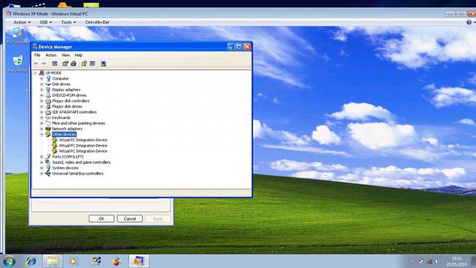Expand the IDE ATA/ATAPI controllers node
Image resolution: width=476 pixels, height=268 pixels.
coord(42,112)
